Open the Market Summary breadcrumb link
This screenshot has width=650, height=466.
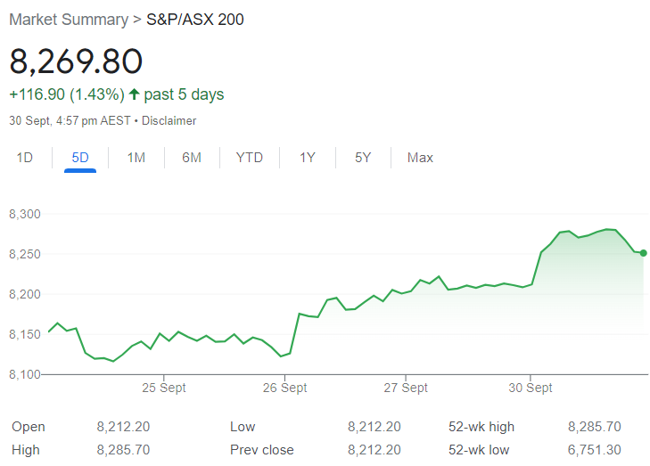pos(69,20)
